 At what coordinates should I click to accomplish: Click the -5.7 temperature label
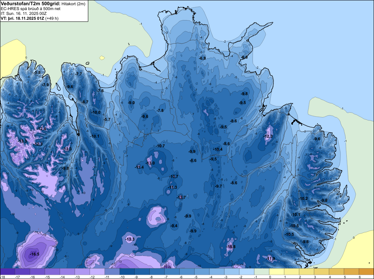point(107,119)
